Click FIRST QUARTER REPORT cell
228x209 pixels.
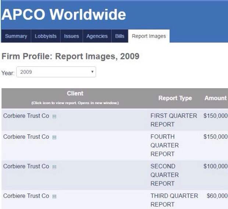174,120
